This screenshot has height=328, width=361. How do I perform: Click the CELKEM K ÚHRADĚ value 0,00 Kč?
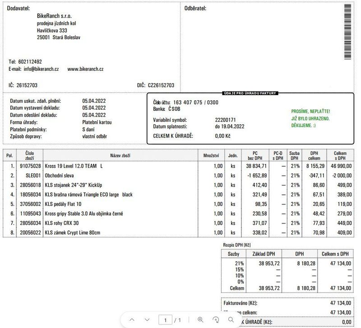tap(222, 136)
